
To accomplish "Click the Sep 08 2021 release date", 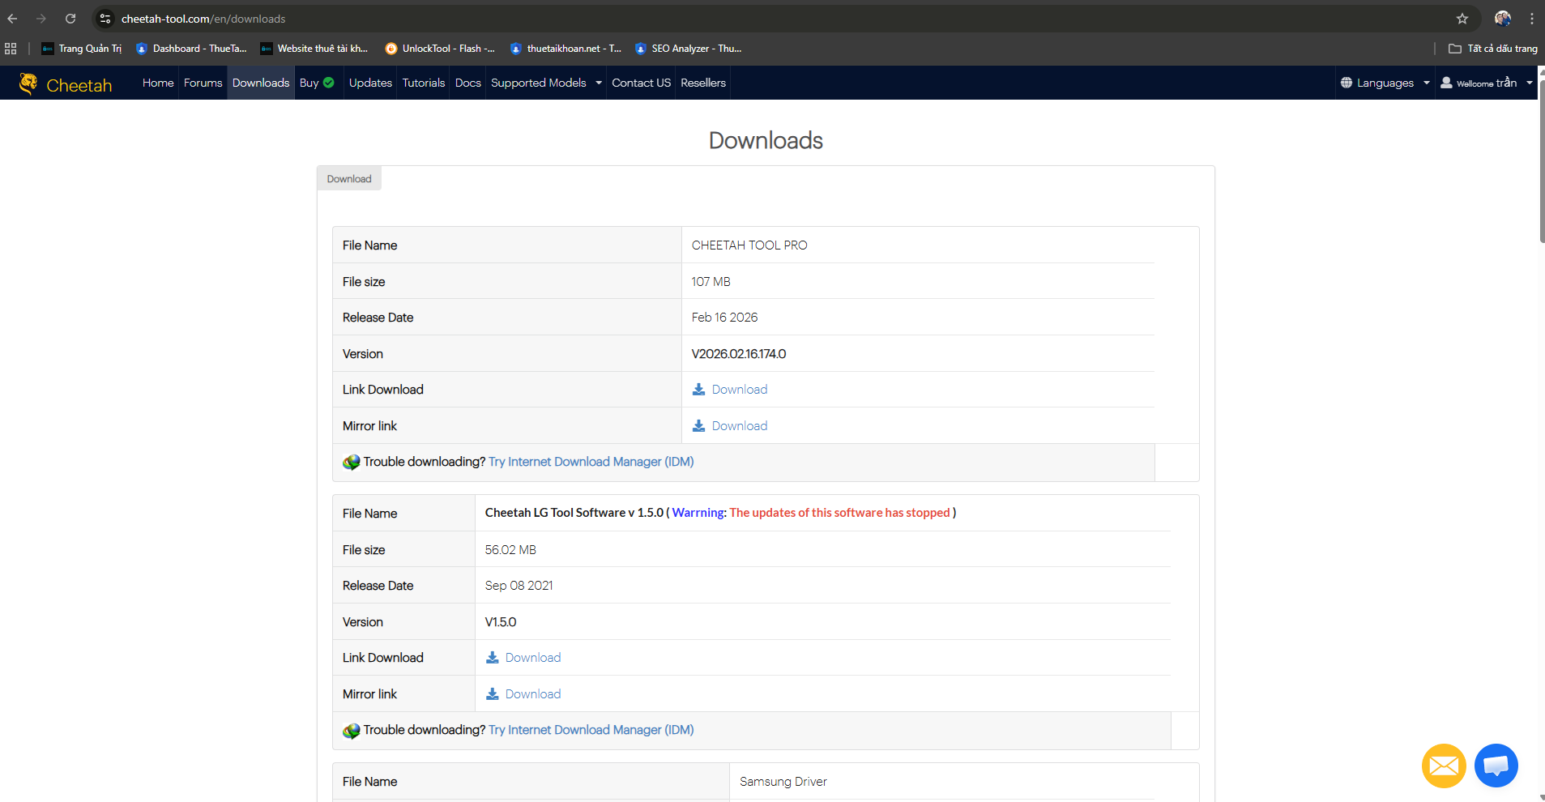I will tap(519, 586).
